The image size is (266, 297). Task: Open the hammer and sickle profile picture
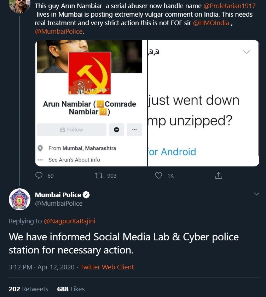[89, 73]
